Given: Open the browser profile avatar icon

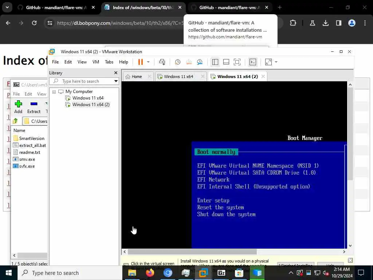Looking at the screenshot, I should pos(352,23).
